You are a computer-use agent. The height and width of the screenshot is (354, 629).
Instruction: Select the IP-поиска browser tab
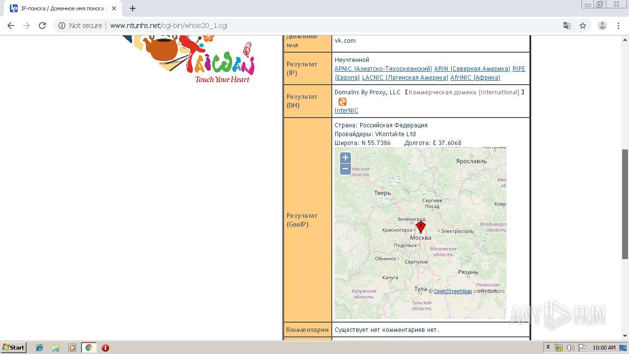(64, 8)
